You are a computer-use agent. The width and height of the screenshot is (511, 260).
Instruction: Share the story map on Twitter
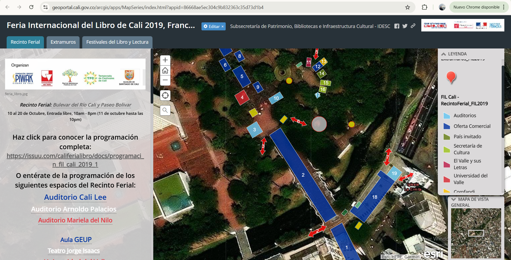click(x=405, y=26)
